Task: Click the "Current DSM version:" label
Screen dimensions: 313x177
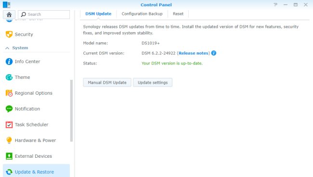Action: (104, 53)
